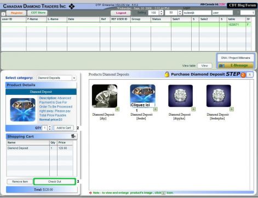Open the CDT Store
258x198 pixels.
(38, 13)
